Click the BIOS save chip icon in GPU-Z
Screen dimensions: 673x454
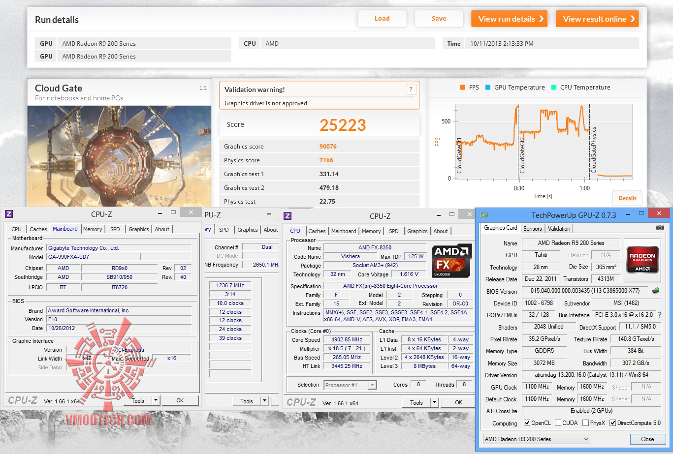point(656,291)
